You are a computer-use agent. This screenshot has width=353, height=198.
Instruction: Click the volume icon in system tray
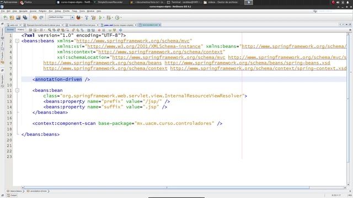point(338,2)
